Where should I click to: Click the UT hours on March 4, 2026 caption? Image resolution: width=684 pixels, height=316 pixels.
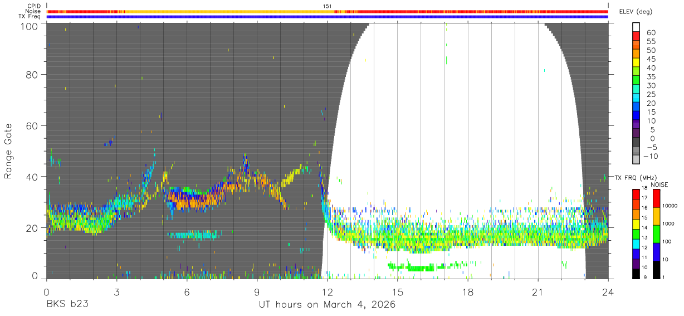(x=327, y=305)
